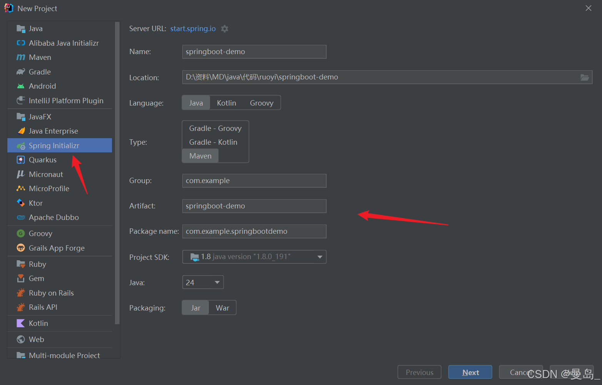Pick the JavaFX folder icon
This screenshot has width=602, height=385.
(x=21, y=117)
